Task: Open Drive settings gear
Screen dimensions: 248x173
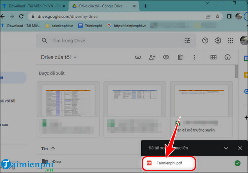Action: (x=218, y=41)
